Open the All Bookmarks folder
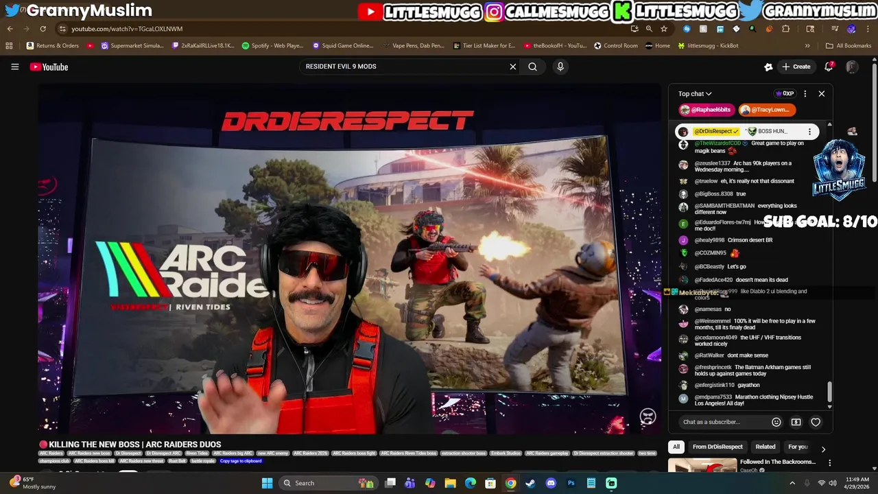 click(849, 46)
